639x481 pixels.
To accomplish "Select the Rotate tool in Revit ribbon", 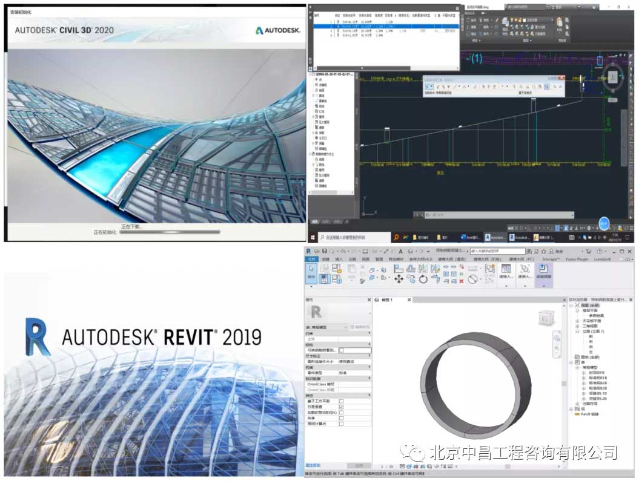I will pos(423,279).
